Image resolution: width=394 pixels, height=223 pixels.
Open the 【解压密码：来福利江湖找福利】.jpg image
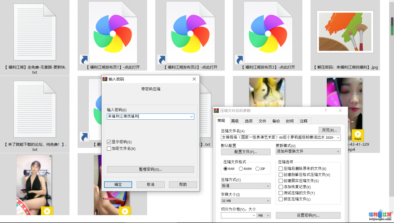click(345, 32)
